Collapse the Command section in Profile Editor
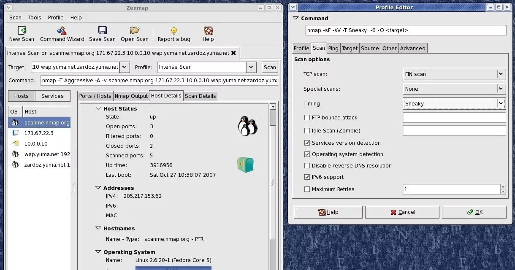The width and height of the screenshot is (515, 270). click(295, 18)
